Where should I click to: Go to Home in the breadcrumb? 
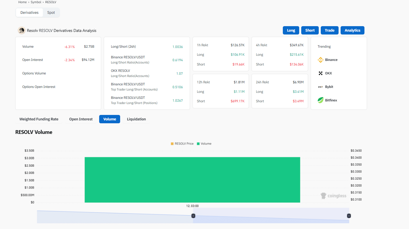[x=22, y=2]
